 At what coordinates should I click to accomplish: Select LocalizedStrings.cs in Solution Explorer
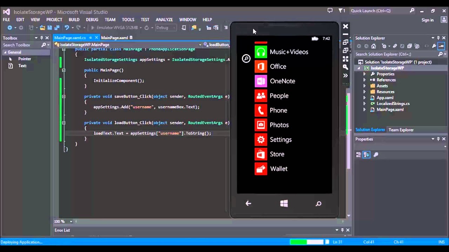pyautogui.click(x=393, y=104)
